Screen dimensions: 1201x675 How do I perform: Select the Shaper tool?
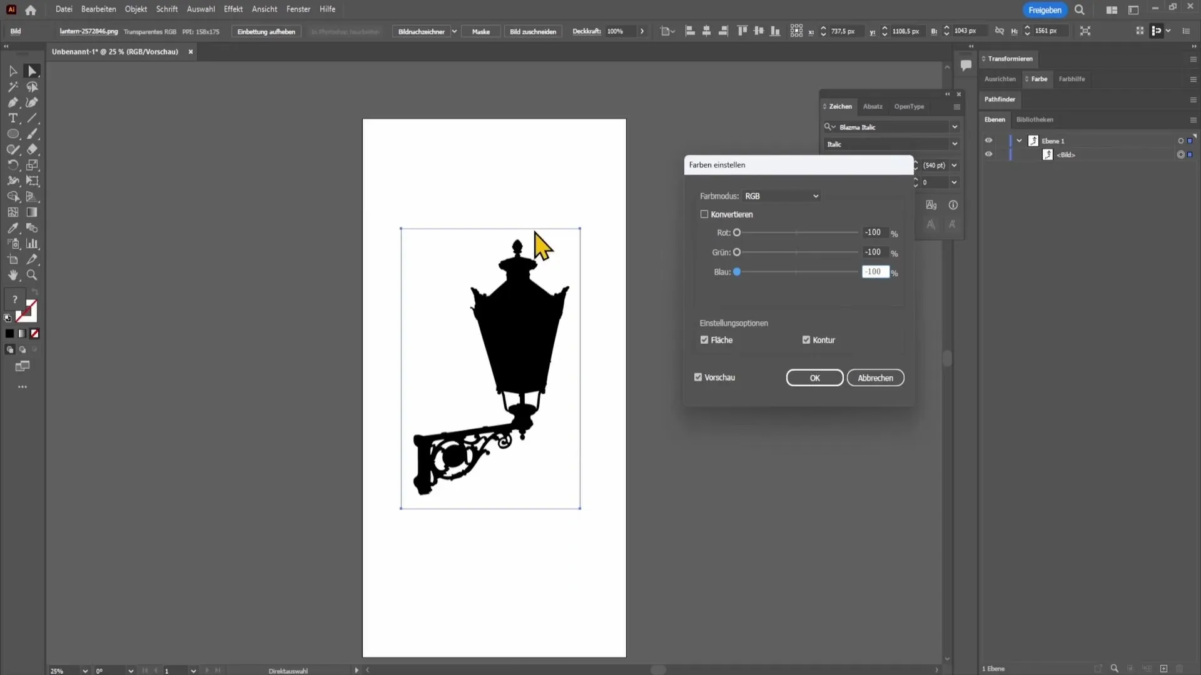[13, 149]
